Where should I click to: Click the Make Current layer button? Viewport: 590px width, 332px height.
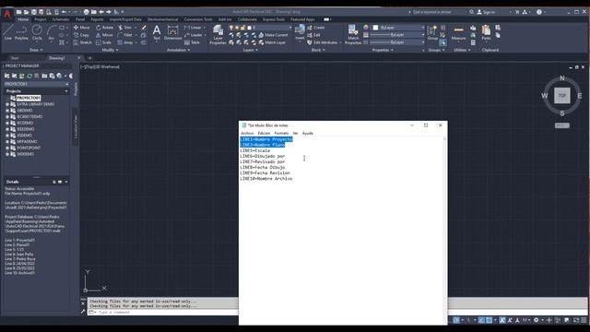[273, 35]
